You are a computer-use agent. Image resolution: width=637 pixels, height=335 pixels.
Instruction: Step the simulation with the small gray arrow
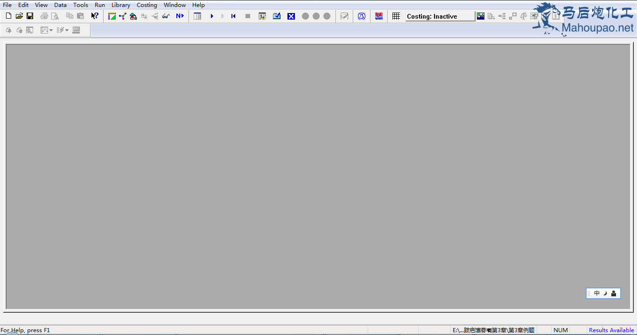(223, 16)
